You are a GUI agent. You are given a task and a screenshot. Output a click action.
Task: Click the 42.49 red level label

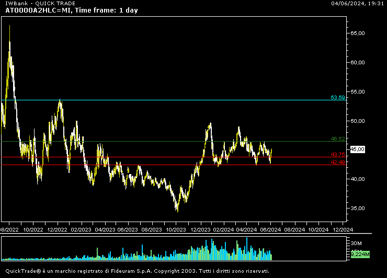click(x=338, y=162)
